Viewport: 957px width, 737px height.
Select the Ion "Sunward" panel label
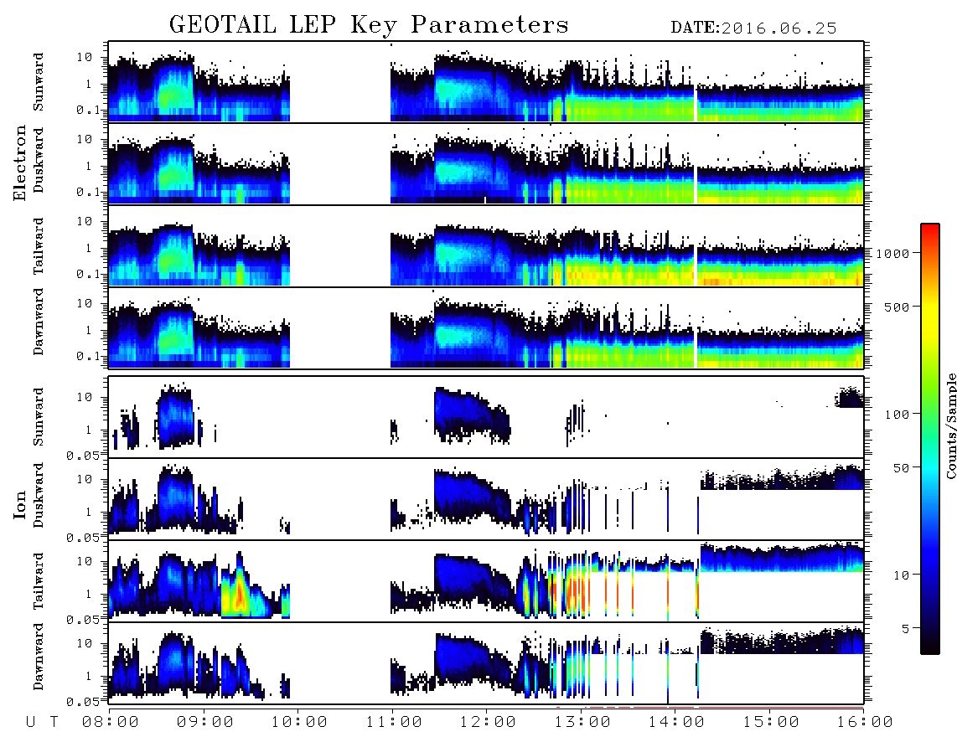(39, 417)
